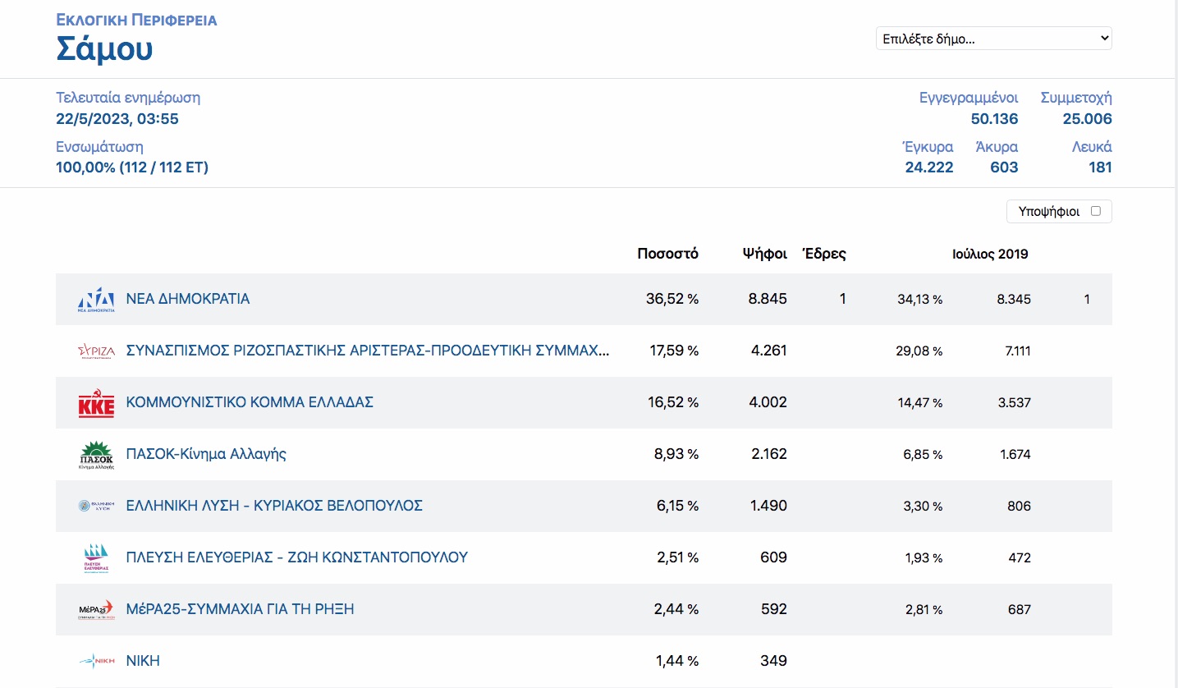Click the Ποσοστό column header
The height and width of the screenshot is (688, 1178).
[x=667, y=254]
